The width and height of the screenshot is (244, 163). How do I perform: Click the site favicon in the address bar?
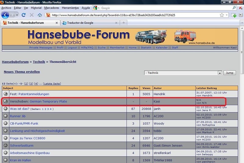click(x=48, y=15)
